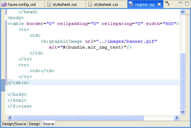Click the "../images/banner.gif" url value

coord(127,41)
